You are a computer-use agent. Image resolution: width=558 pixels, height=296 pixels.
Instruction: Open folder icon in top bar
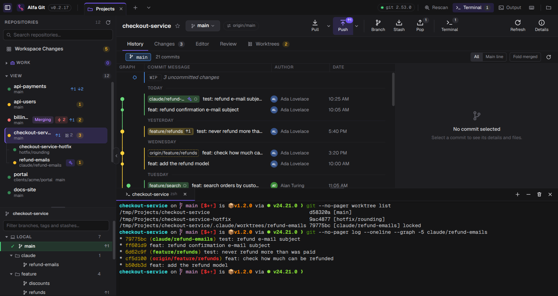click(549, 8)
